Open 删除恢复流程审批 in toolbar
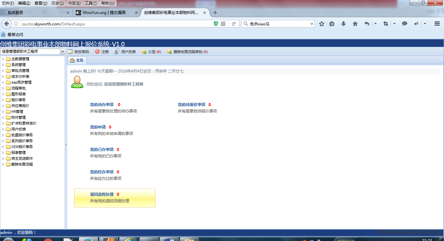The width and height of the screenshot is (444, 241). [187, 52]
